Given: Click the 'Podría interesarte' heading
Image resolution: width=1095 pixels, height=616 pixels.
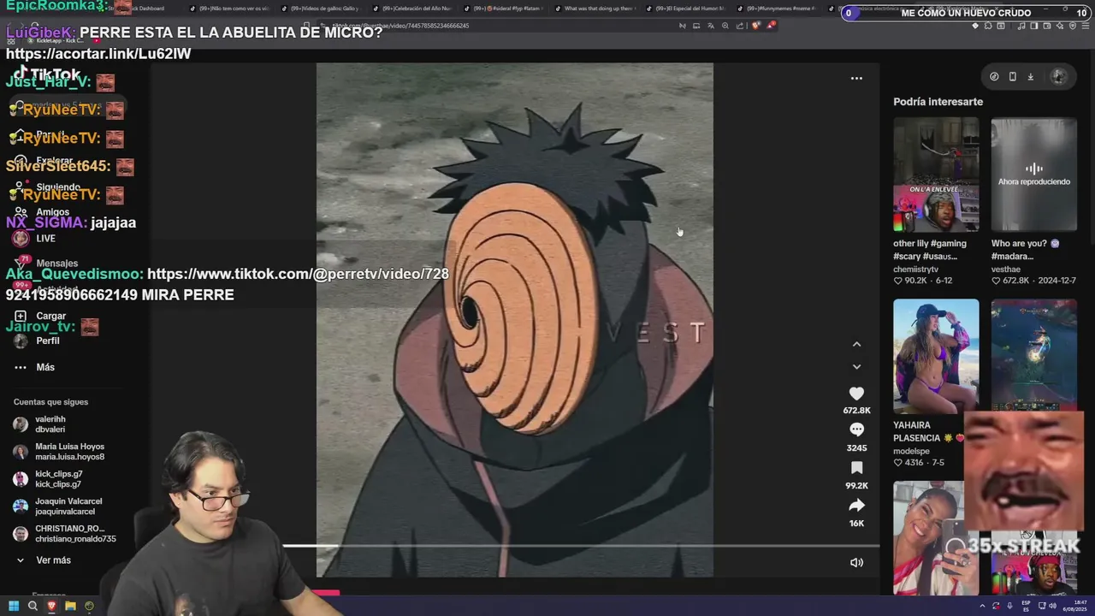Looking at the screenshot, I should (x=938, y=101).
